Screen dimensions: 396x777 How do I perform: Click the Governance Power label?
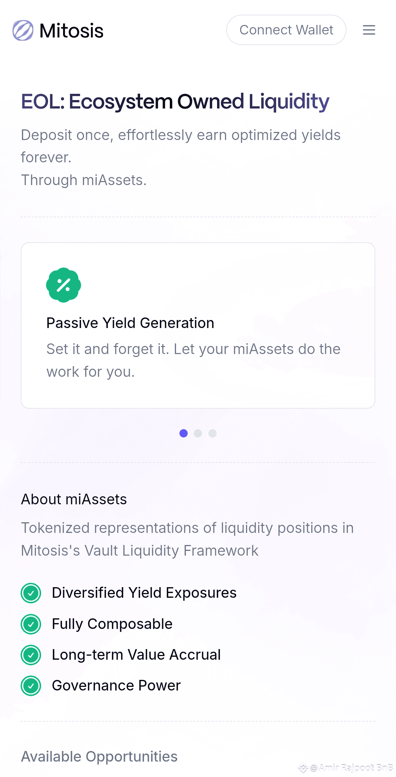(x=116, y=686)
